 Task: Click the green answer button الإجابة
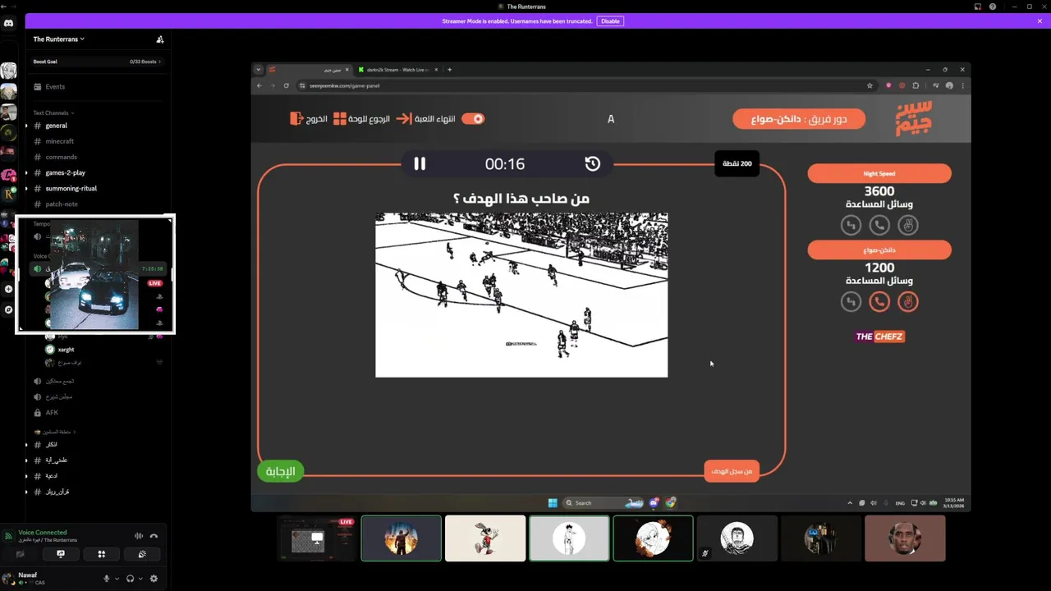click(281, 471)
